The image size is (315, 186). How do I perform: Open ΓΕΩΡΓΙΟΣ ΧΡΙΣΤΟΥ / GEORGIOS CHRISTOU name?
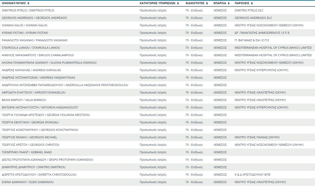[x=31, y=145]
